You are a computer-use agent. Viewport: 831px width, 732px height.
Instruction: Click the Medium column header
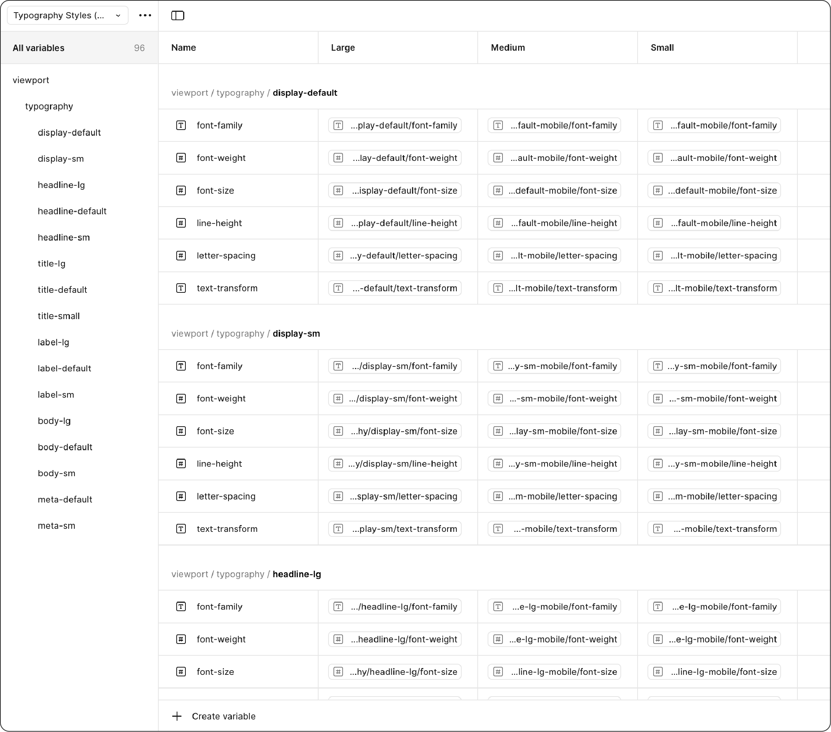click(508, 48)
